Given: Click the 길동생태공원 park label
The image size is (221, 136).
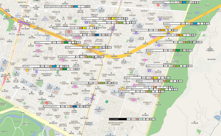Looking at the screenshot, I should pyautogui.click(x=198, y=8).
